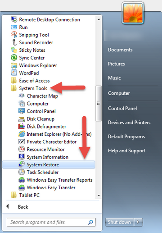Click the Control Panel icon in System Tools
Image resolution: width=162 pixels, height=233 pixels.
pos(22,111)
